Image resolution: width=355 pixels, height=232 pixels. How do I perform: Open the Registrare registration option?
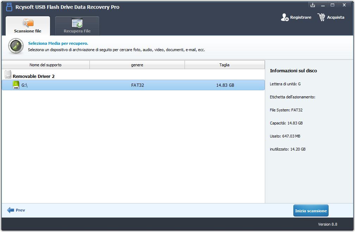pyautogui.click(x=296, y=17)
